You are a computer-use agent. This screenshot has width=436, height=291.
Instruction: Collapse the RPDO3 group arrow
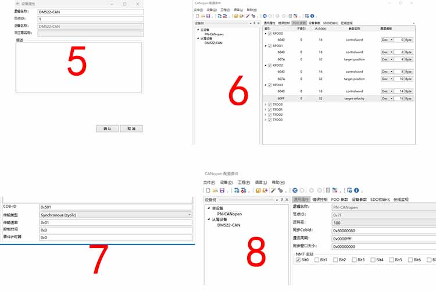[266, 85]
